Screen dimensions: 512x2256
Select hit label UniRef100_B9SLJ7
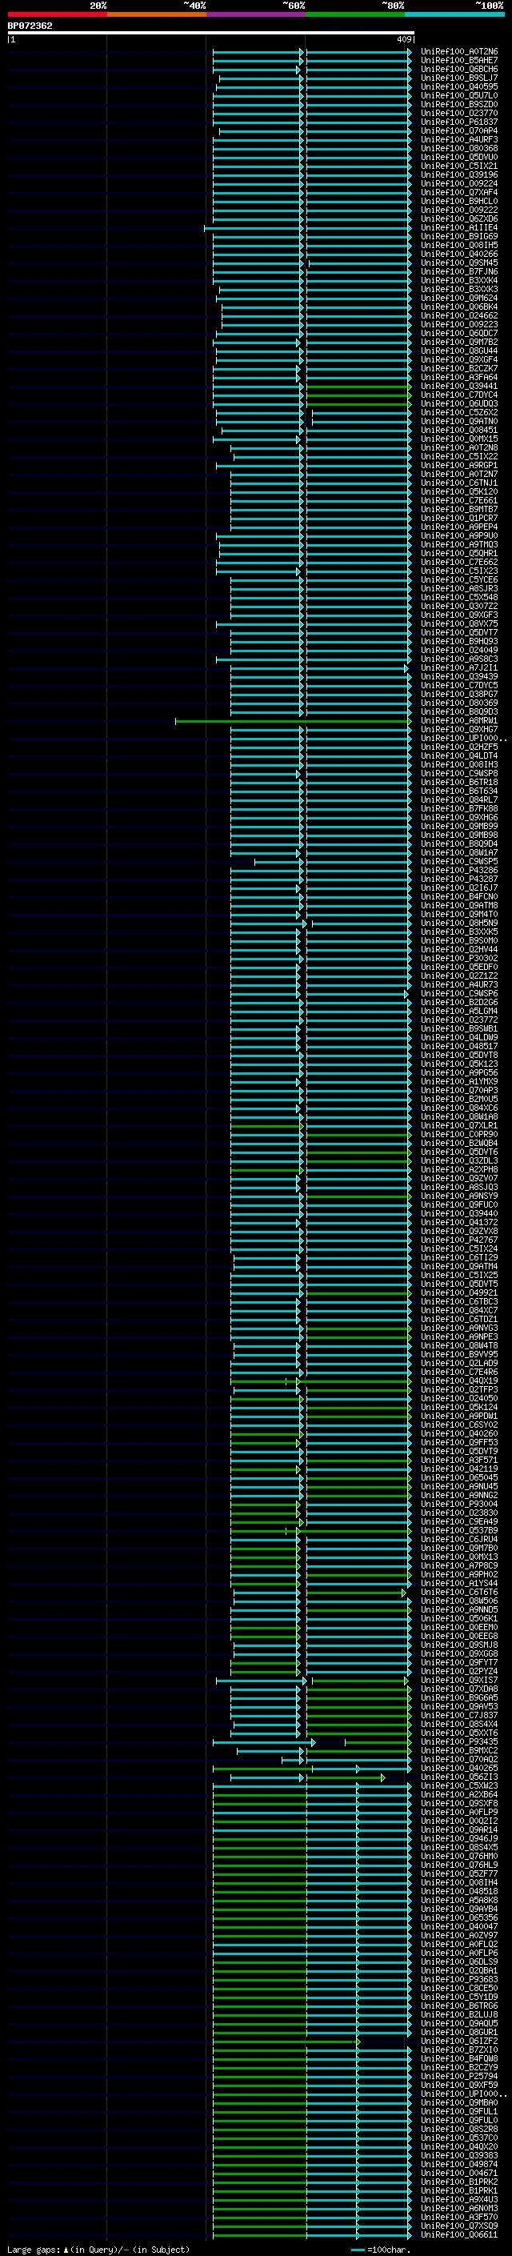459,78
